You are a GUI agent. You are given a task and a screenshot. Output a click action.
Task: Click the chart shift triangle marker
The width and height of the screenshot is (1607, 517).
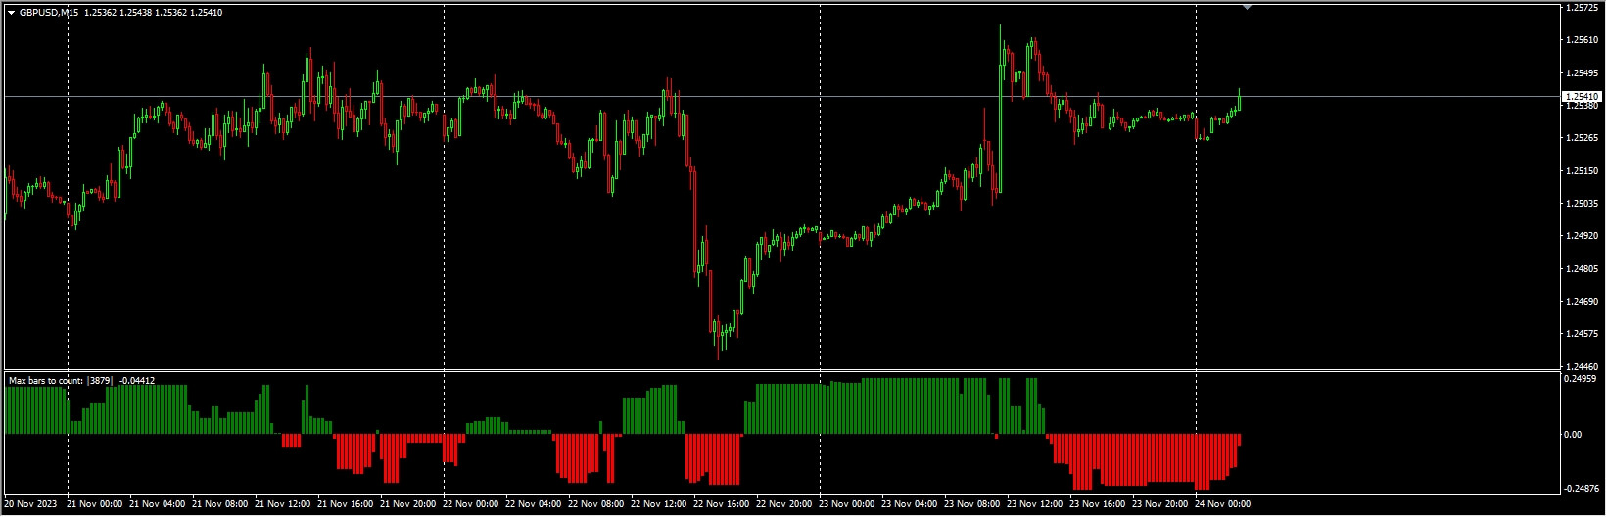click(x=1247, y=7)
